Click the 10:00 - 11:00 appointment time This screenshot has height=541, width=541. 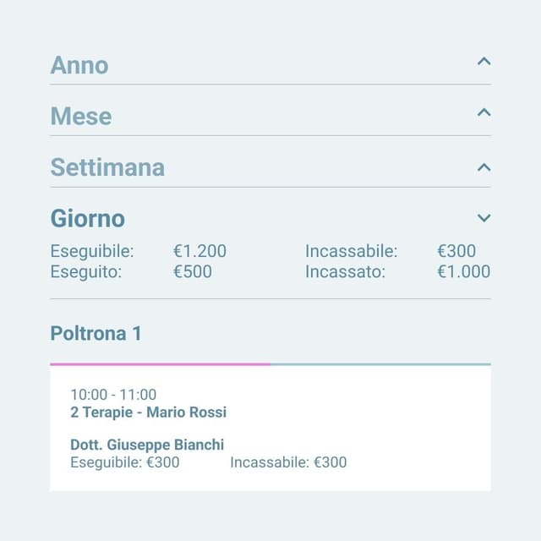point(113,395)
